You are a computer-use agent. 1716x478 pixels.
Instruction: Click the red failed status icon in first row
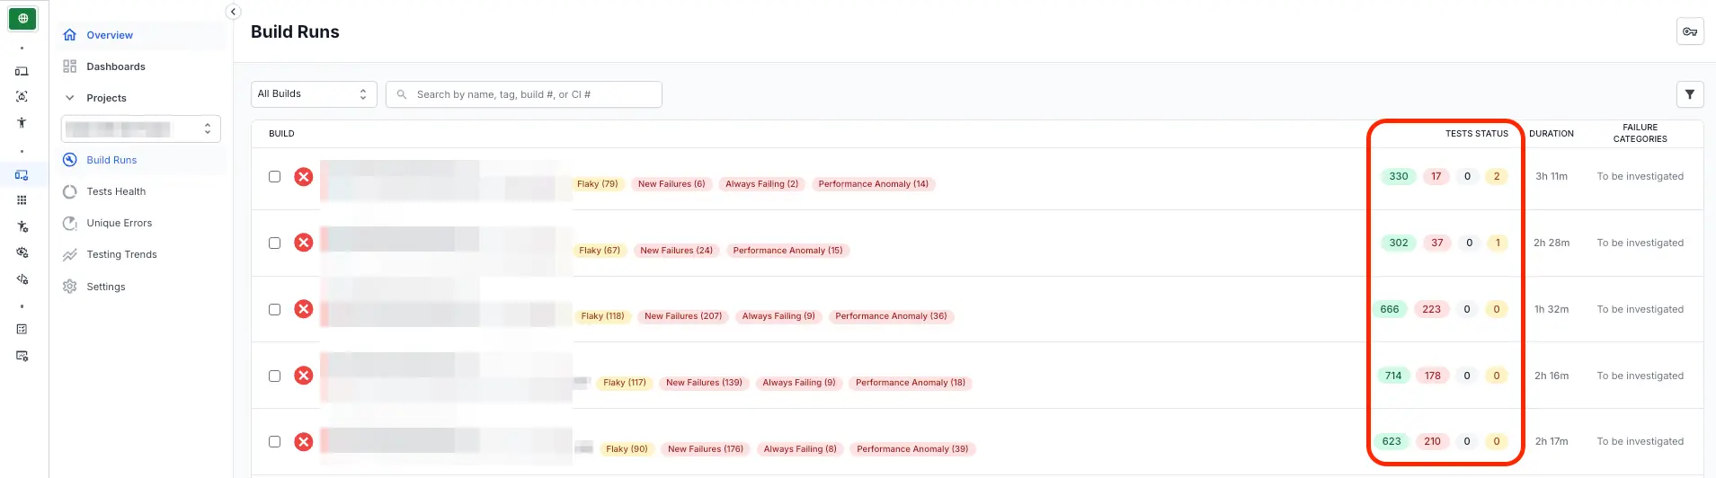[x=304, y=177]
